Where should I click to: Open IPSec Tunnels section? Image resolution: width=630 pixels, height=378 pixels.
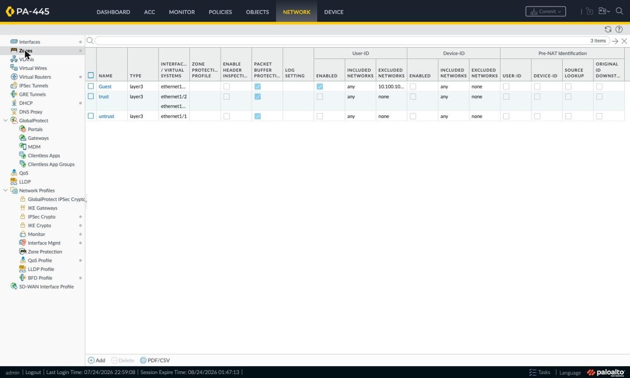[33, 86]
